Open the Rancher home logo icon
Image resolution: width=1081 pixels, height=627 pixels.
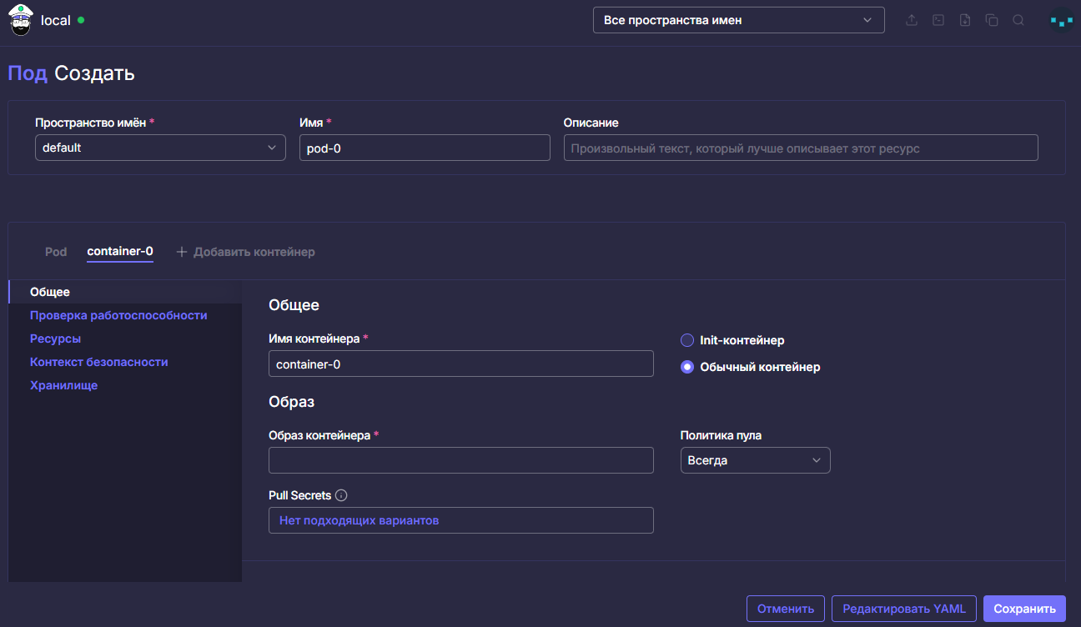click(x=20, y=20)
